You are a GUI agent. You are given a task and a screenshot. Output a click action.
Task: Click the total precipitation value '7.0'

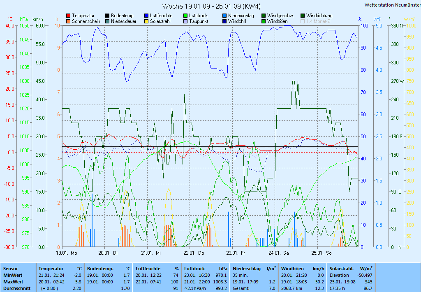(x=272, y=289)
